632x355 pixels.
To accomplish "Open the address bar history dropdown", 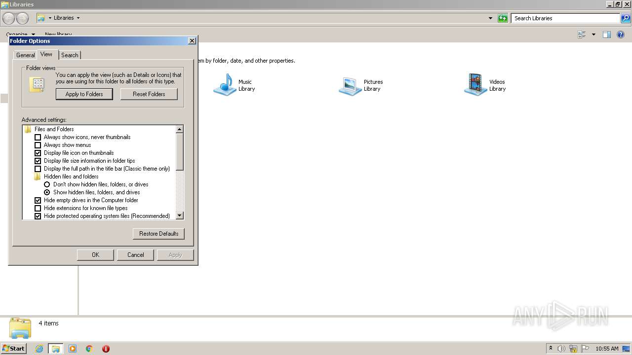I will [490, 18].
